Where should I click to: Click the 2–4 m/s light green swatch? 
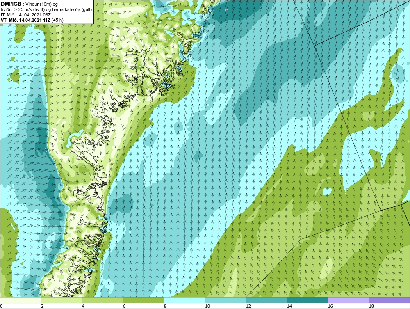61,300
